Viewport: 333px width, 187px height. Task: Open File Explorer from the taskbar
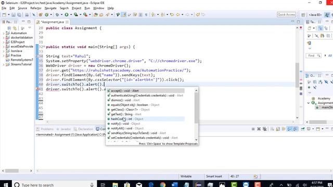[x=116, y=185]
